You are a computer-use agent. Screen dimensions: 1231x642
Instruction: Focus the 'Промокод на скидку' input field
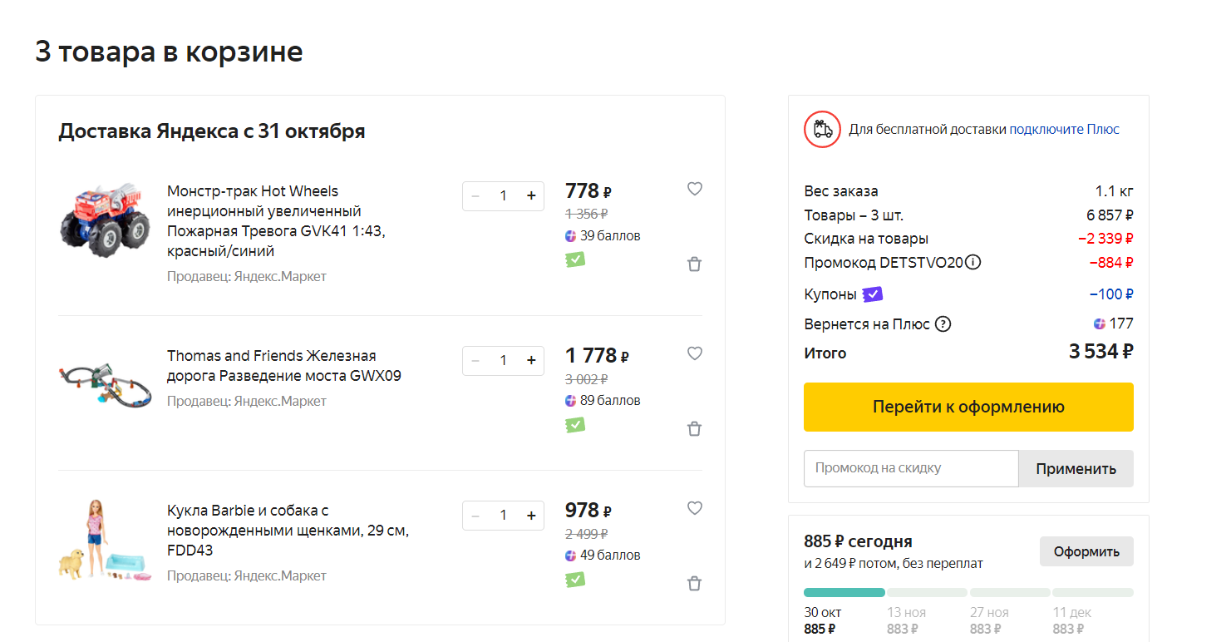click(x=910, y=468)
